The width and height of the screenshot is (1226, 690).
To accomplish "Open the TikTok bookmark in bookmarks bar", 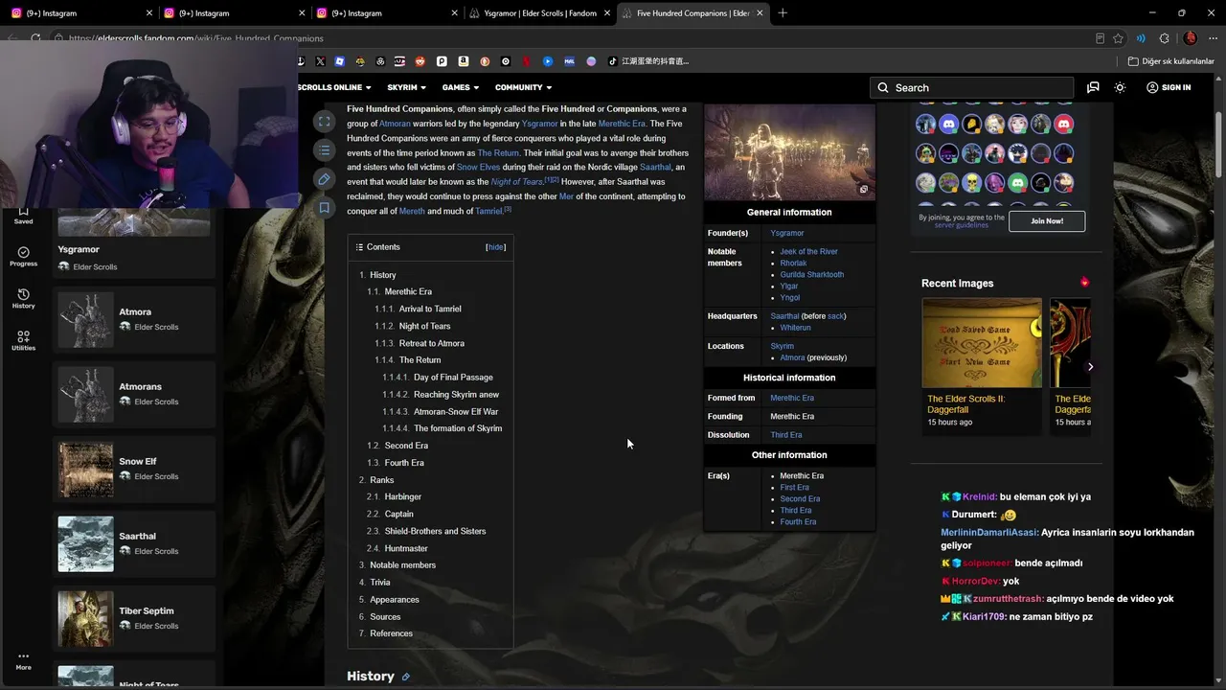I will [x=649, y=61].
